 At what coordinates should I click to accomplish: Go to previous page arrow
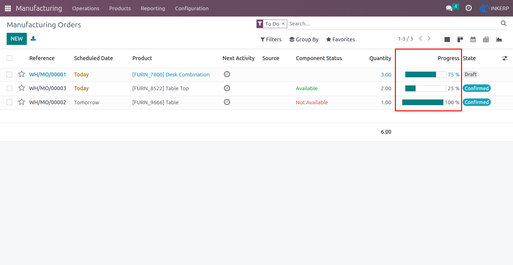[x=420, y=39]
